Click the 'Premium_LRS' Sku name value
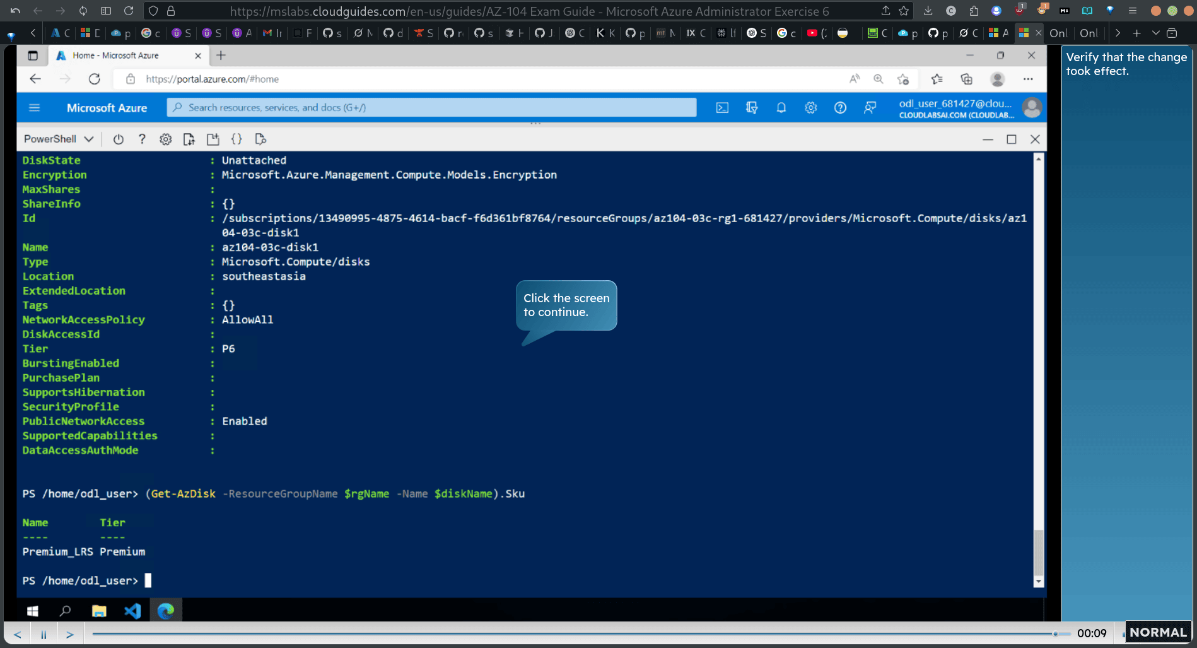The height and width of the screenshot is (648, 1197). [57, 552]
